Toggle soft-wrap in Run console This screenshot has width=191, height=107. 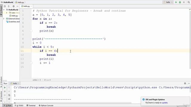pyautogui.click(x=9, y=95)
